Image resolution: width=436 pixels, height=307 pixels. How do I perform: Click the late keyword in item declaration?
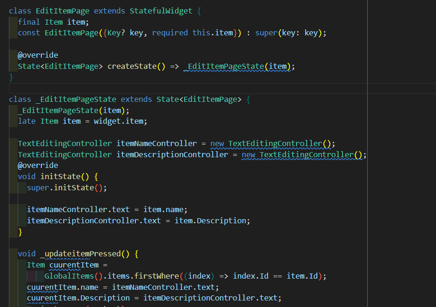pos(27,121)
